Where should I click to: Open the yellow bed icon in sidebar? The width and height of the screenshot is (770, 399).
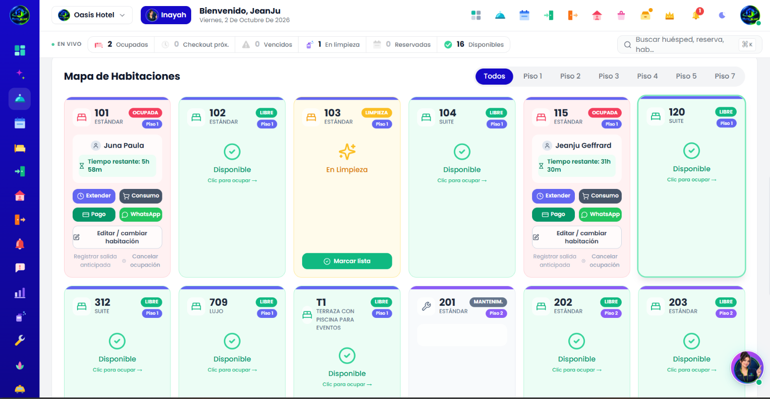point(20,148)
